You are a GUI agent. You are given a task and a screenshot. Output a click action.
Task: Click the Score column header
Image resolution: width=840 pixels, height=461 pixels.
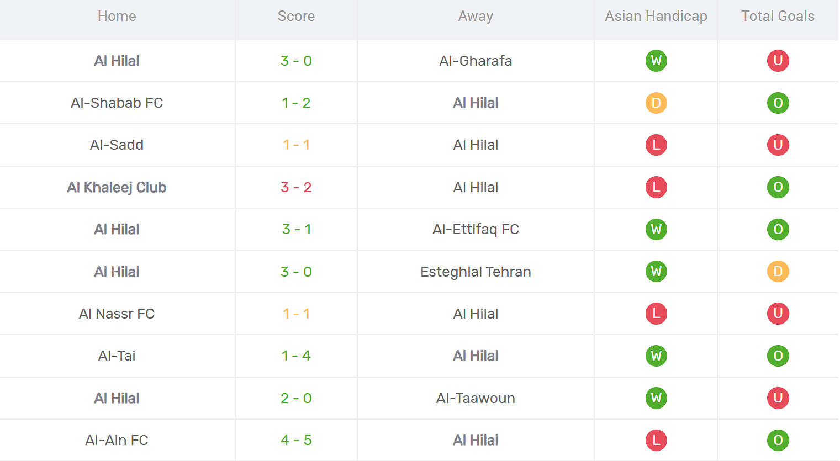click(x=296, y=16)
